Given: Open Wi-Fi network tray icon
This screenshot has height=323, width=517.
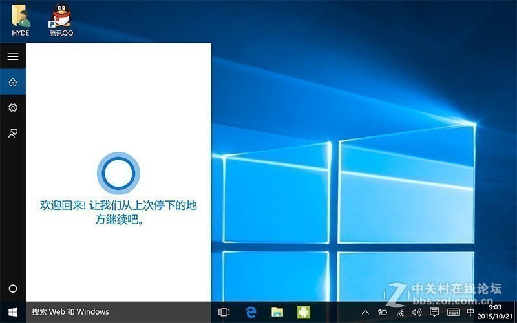Looking at the screenshot, I should click(x=400, y=312).
